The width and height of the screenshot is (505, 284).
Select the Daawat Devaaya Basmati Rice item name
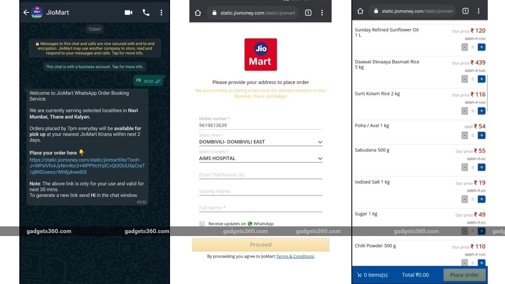pos(387,64)
